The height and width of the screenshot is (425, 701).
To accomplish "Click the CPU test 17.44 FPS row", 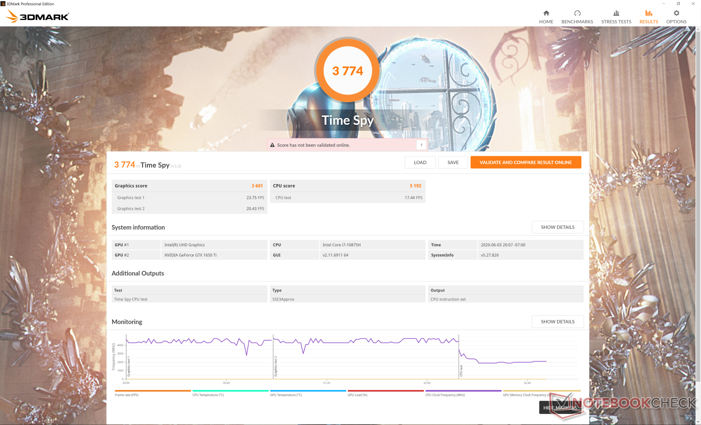I will click(x=347, y=198).
